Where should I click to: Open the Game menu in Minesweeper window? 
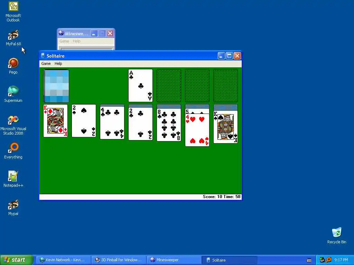(64, 41)
